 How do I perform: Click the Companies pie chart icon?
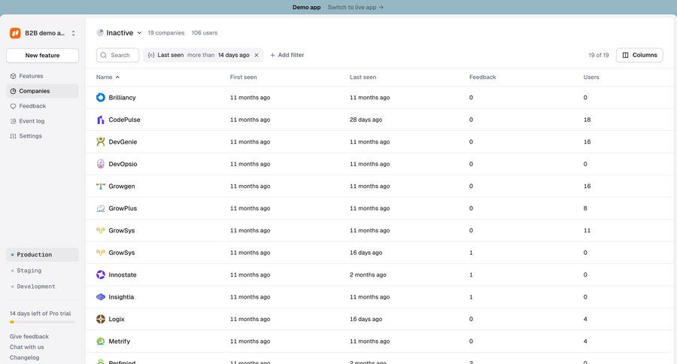(13, 91)
